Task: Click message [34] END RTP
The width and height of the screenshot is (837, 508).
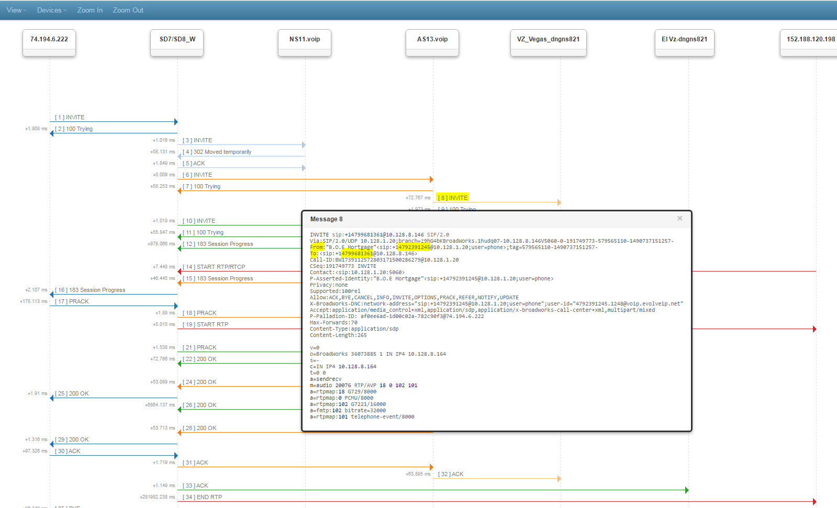Action: pos(203,498)
